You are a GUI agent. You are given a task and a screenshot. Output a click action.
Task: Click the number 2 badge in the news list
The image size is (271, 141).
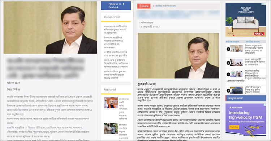pyautogui.click(x=228, y=63)
